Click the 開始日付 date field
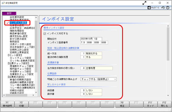 pos(91,39)
